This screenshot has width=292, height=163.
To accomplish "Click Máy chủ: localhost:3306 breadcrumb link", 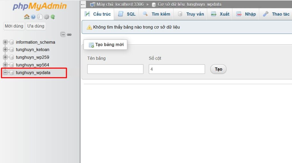I will 120,5.
